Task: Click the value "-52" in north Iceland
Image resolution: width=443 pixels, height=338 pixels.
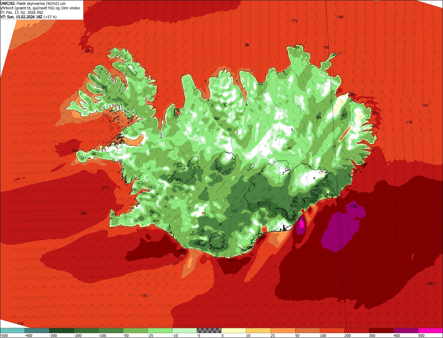Action: click(260, 84)
